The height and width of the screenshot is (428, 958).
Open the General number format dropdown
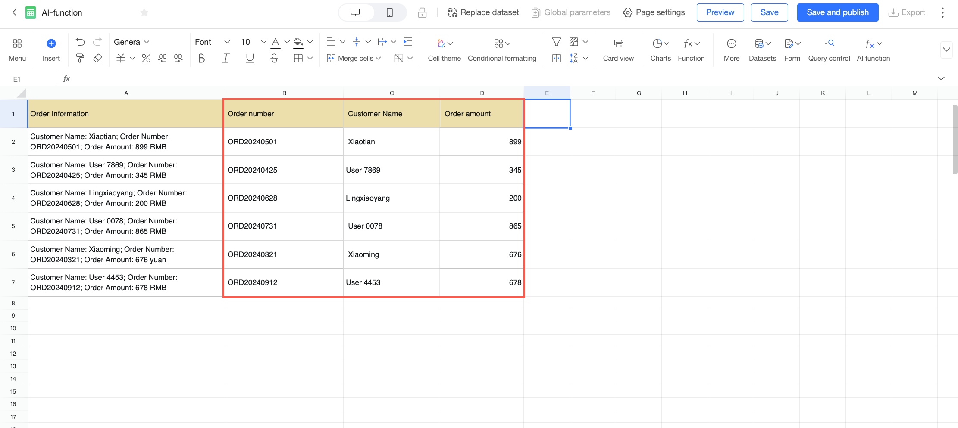pyautogui.click(x=131, y=42)
